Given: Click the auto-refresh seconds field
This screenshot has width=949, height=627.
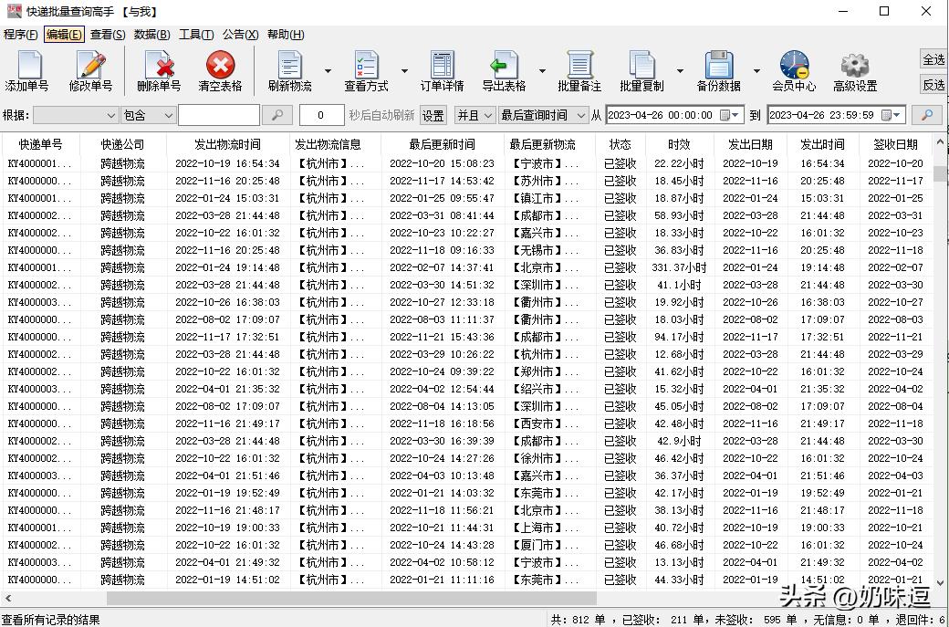Looking at the screenshot, I should 322,115.
